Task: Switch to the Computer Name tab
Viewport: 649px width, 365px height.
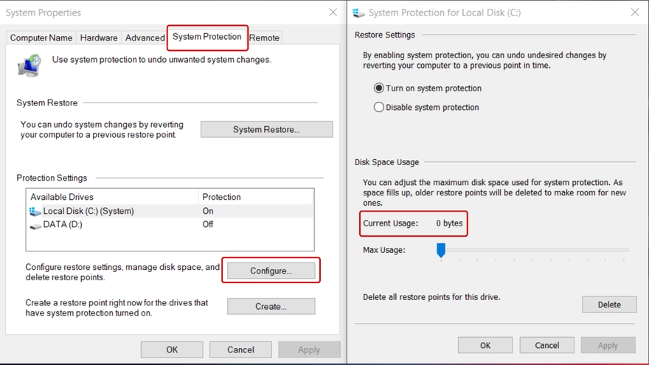Action: click(x=41, y=38)
